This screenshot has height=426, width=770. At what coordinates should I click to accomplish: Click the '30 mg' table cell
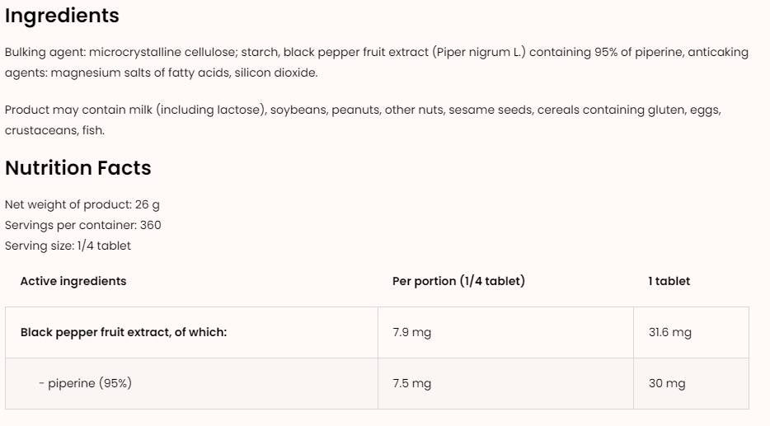tap(666, 383)
